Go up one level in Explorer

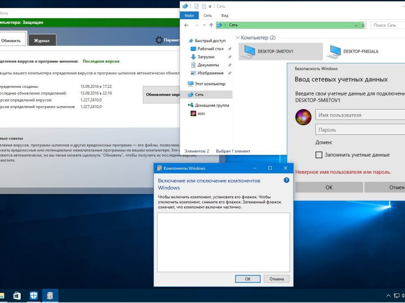tap(211, 25)
